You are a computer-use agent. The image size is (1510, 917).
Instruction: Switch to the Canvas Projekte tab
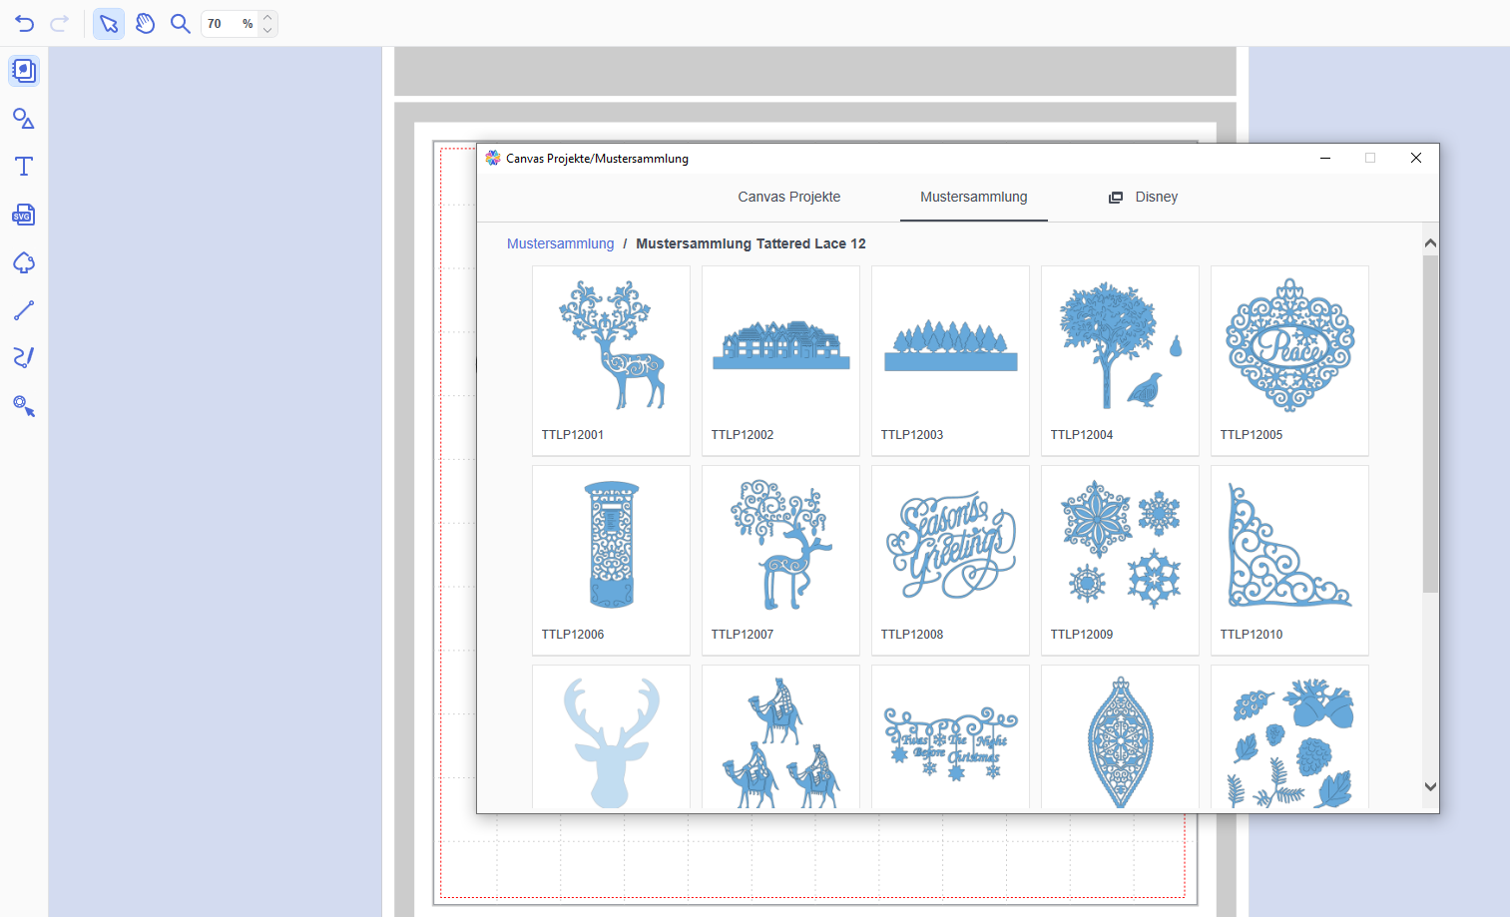[788, 198]
